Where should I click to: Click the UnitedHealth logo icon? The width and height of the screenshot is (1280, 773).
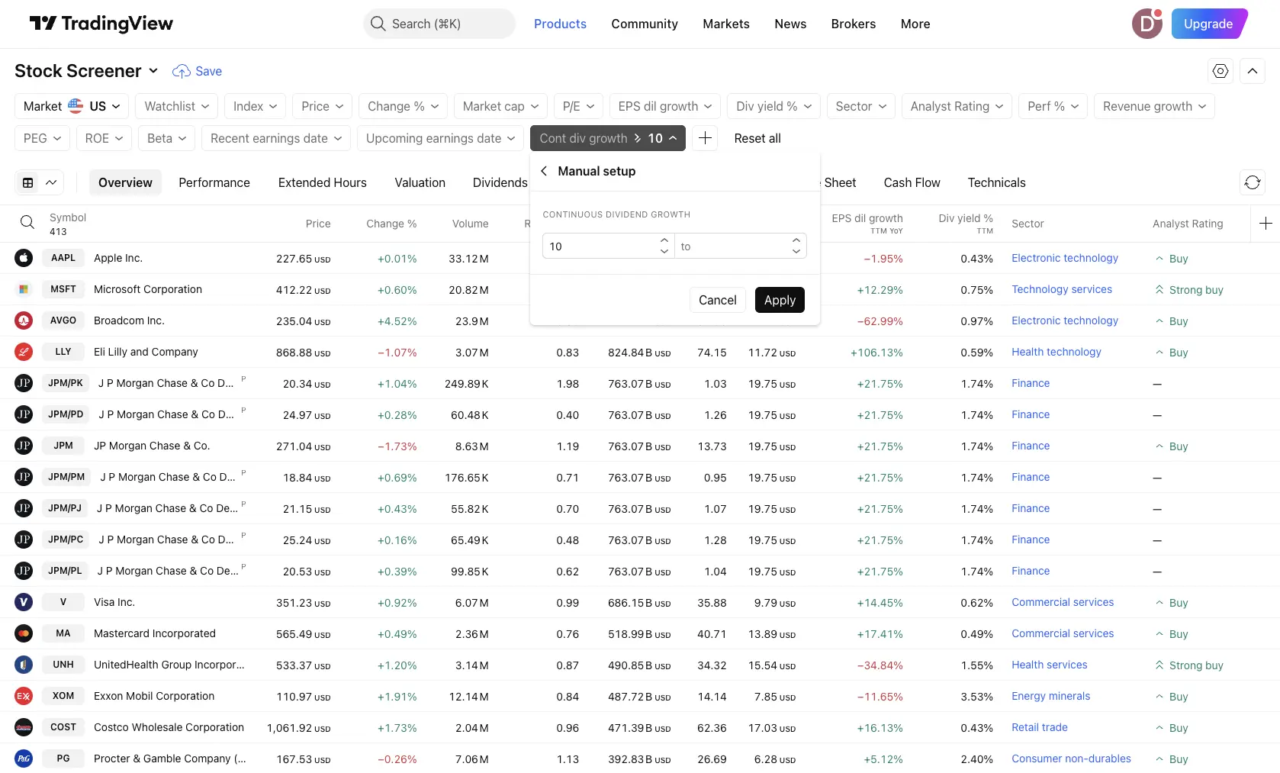click(x=24, y=665)
